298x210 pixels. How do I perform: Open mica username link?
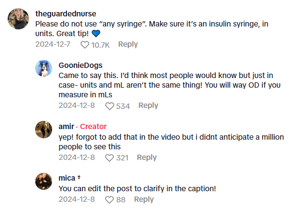tap(67, 178)
